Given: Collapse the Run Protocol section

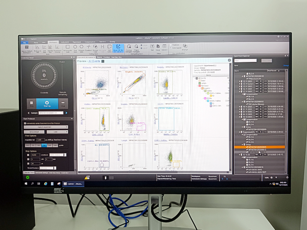Looking at the screenshot, I should click(72, 119).
